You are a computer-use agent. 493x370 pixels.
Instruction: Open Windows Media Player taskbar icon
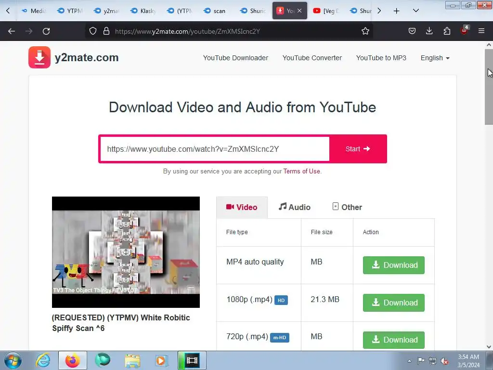pyautogui.click(x=162, y=360)
